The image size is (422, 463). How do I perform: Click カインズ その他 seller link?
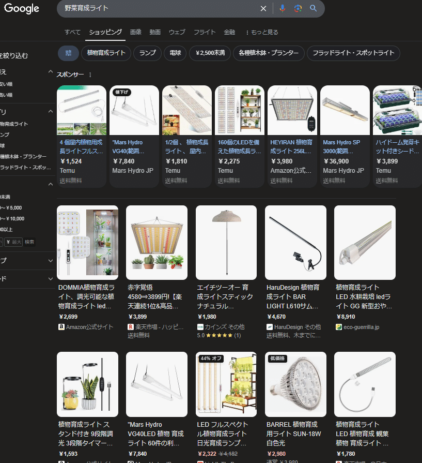pyautogui.click(x=221, y=327)
